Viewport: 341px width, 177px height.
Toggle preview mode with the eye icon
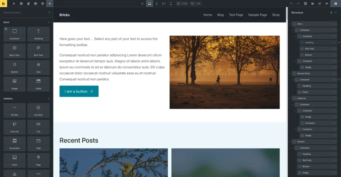[327, 4]
